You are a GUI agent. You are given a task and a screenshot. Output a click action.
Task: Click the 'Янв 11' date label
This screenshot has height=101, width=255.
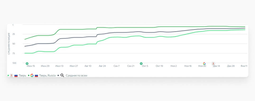pyautogui.click(x=244, y=66)
